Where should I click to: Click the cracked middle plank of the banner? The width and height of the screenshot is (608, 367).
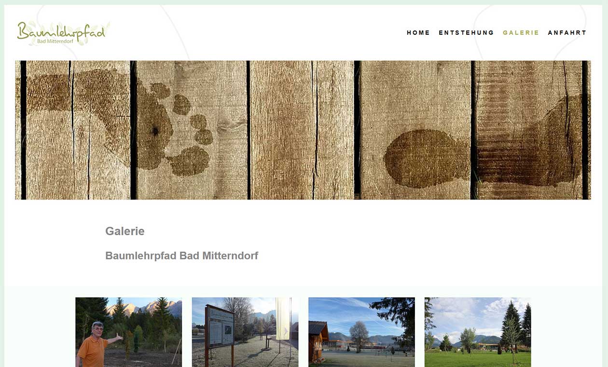point(303,130)
